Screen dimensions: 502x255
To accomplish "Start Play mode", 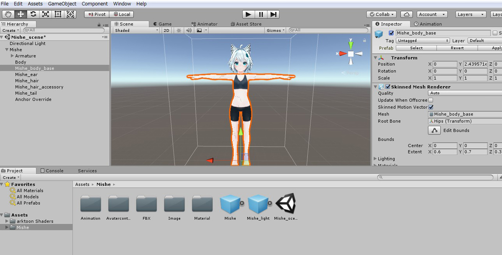I will point(248,14).
